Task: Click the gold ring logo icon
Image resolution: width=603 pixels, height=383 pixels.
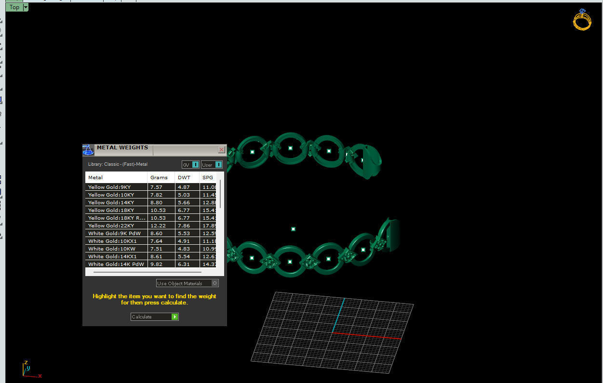Action: pyautogui.click(x=582, y=19)
